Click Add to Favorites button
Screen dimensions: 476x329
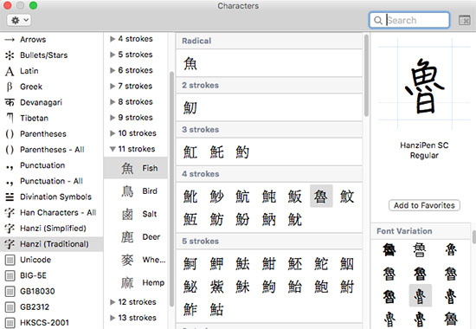tap(424, 205)
